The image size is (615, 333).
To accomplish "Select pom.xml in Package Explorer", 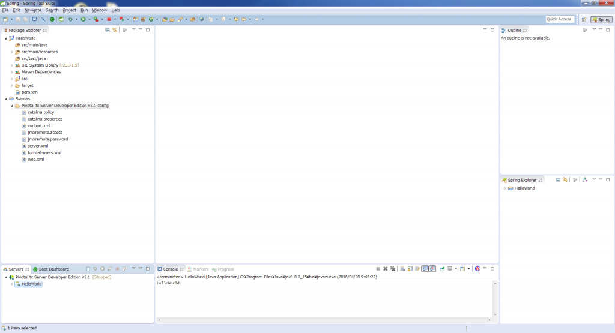I will click(x=30, y=92).
